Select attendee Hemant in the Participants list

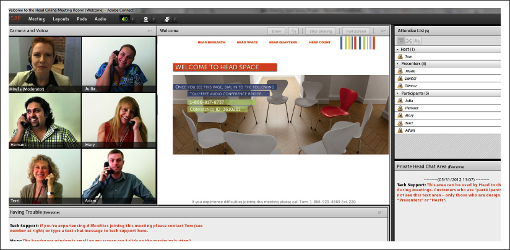point(413,108)
